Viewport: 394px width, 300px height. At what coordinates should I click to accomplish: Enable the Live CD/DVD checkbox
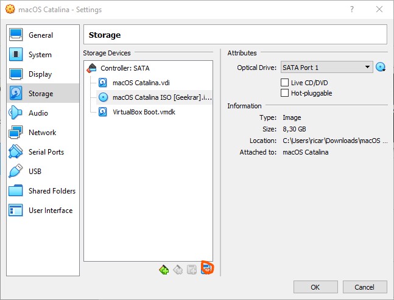[284, 82]
